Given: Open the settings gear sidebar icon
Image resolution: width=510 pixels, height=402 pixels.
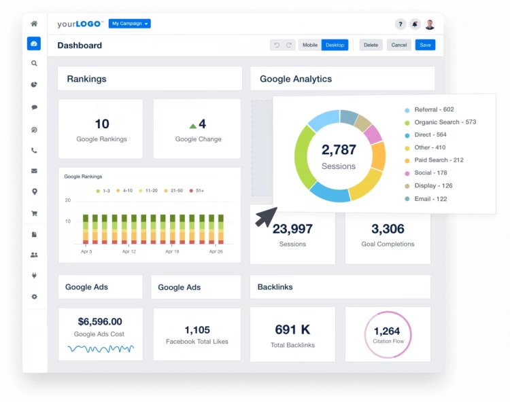Looking at the screenshot, I should coord(34,297).
